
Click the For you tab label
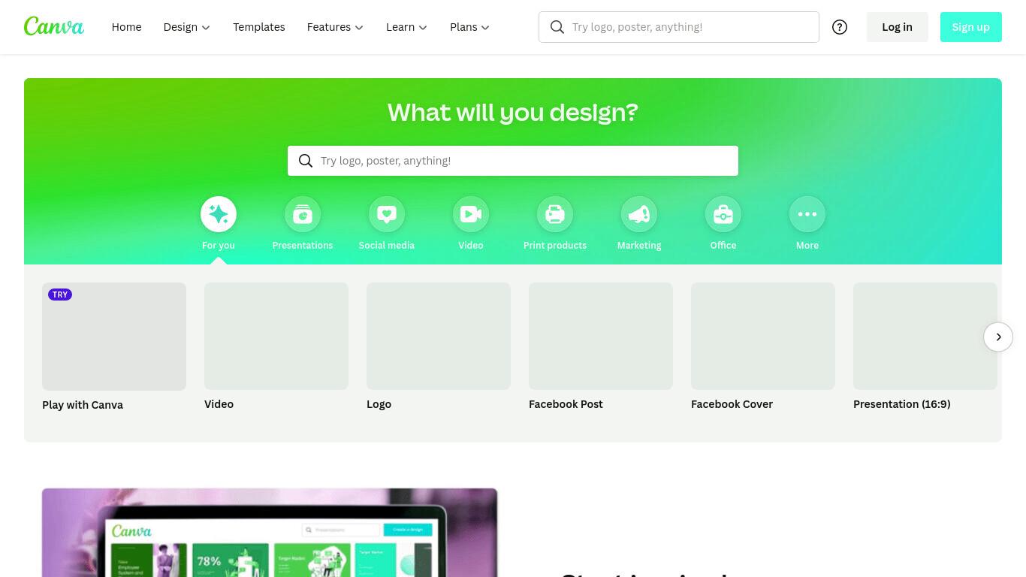[219, 246]
